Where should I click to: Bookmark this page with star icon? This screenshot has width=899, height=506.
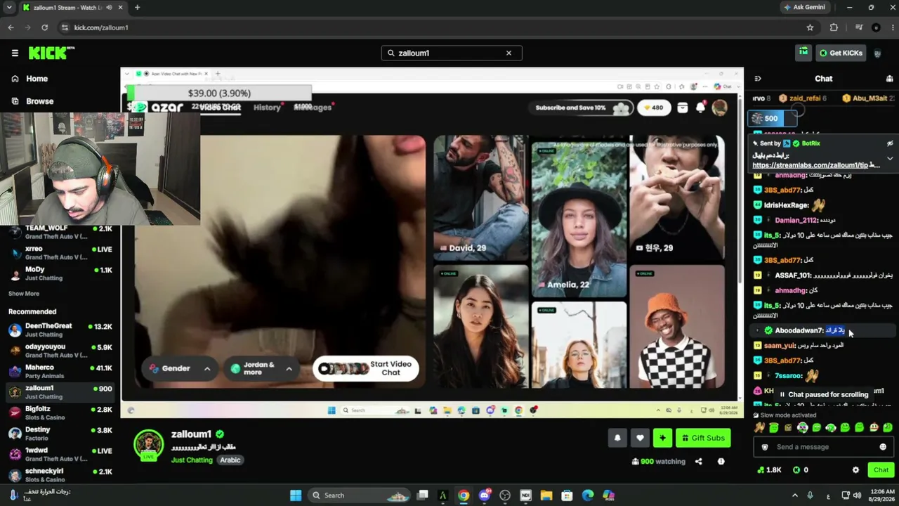click(x=810, y=27)
